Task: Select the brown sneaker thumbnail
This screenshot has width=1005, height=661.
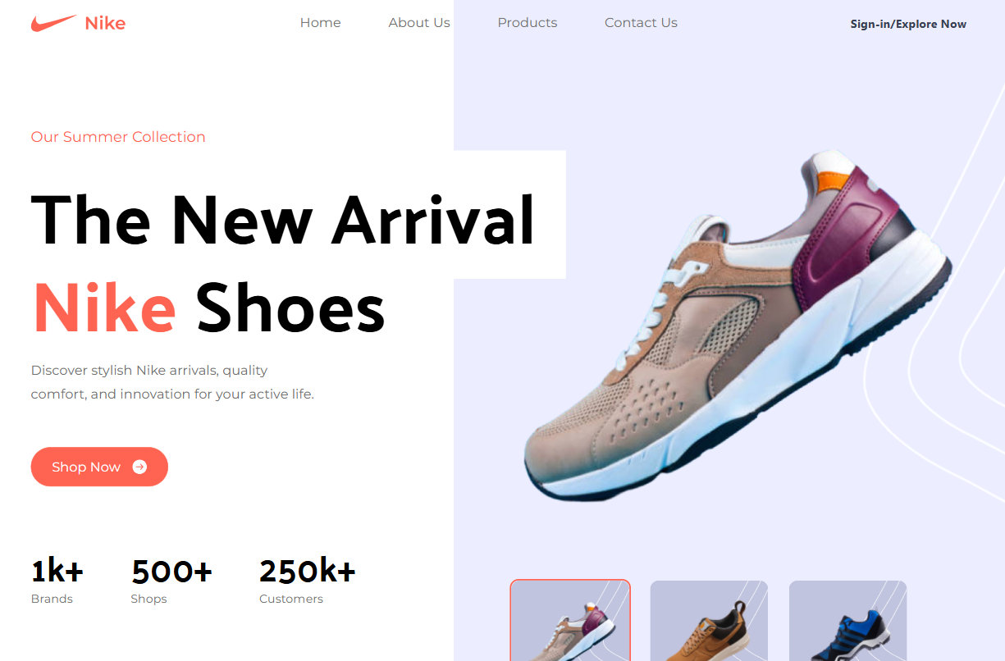Action: pyautogui.click(x=709, y=621)
